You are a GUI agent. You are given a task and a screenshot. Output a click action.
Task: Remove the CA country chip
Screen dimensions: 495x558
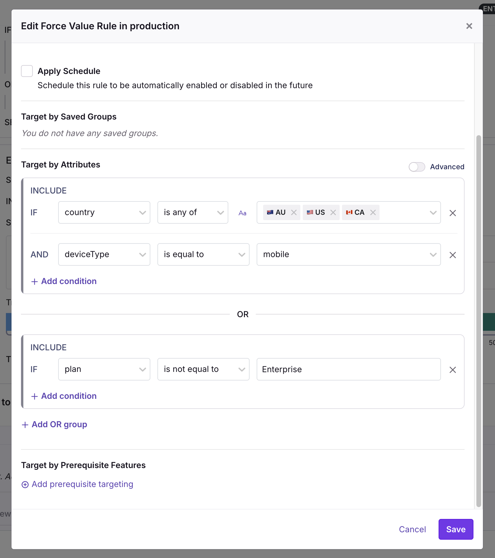tap(373, 212)
